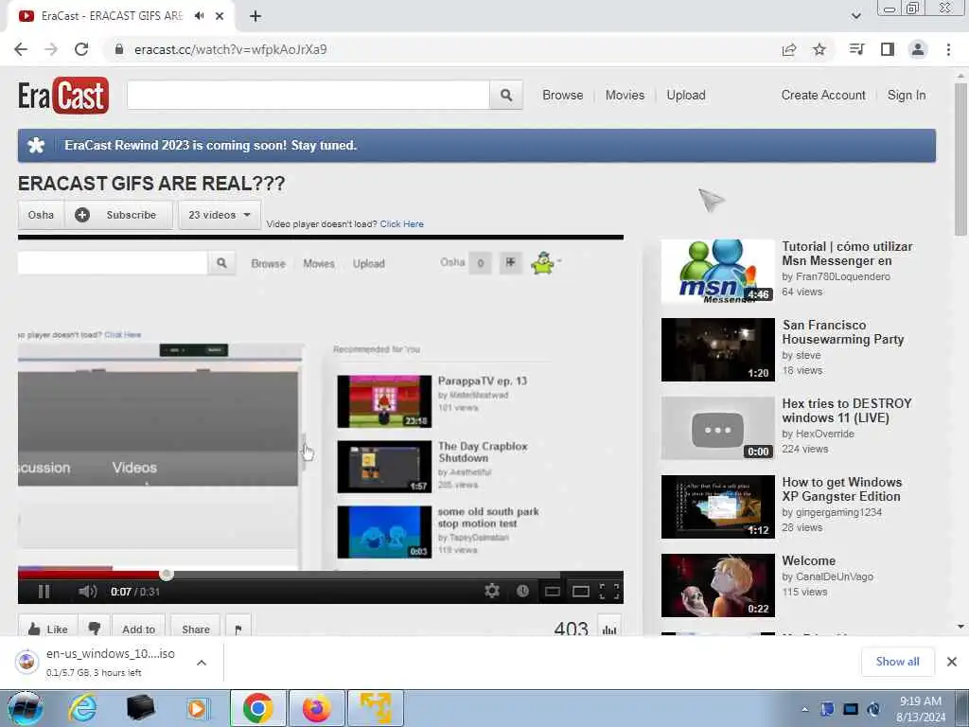Click the Osha channel button

pos(41,215)
